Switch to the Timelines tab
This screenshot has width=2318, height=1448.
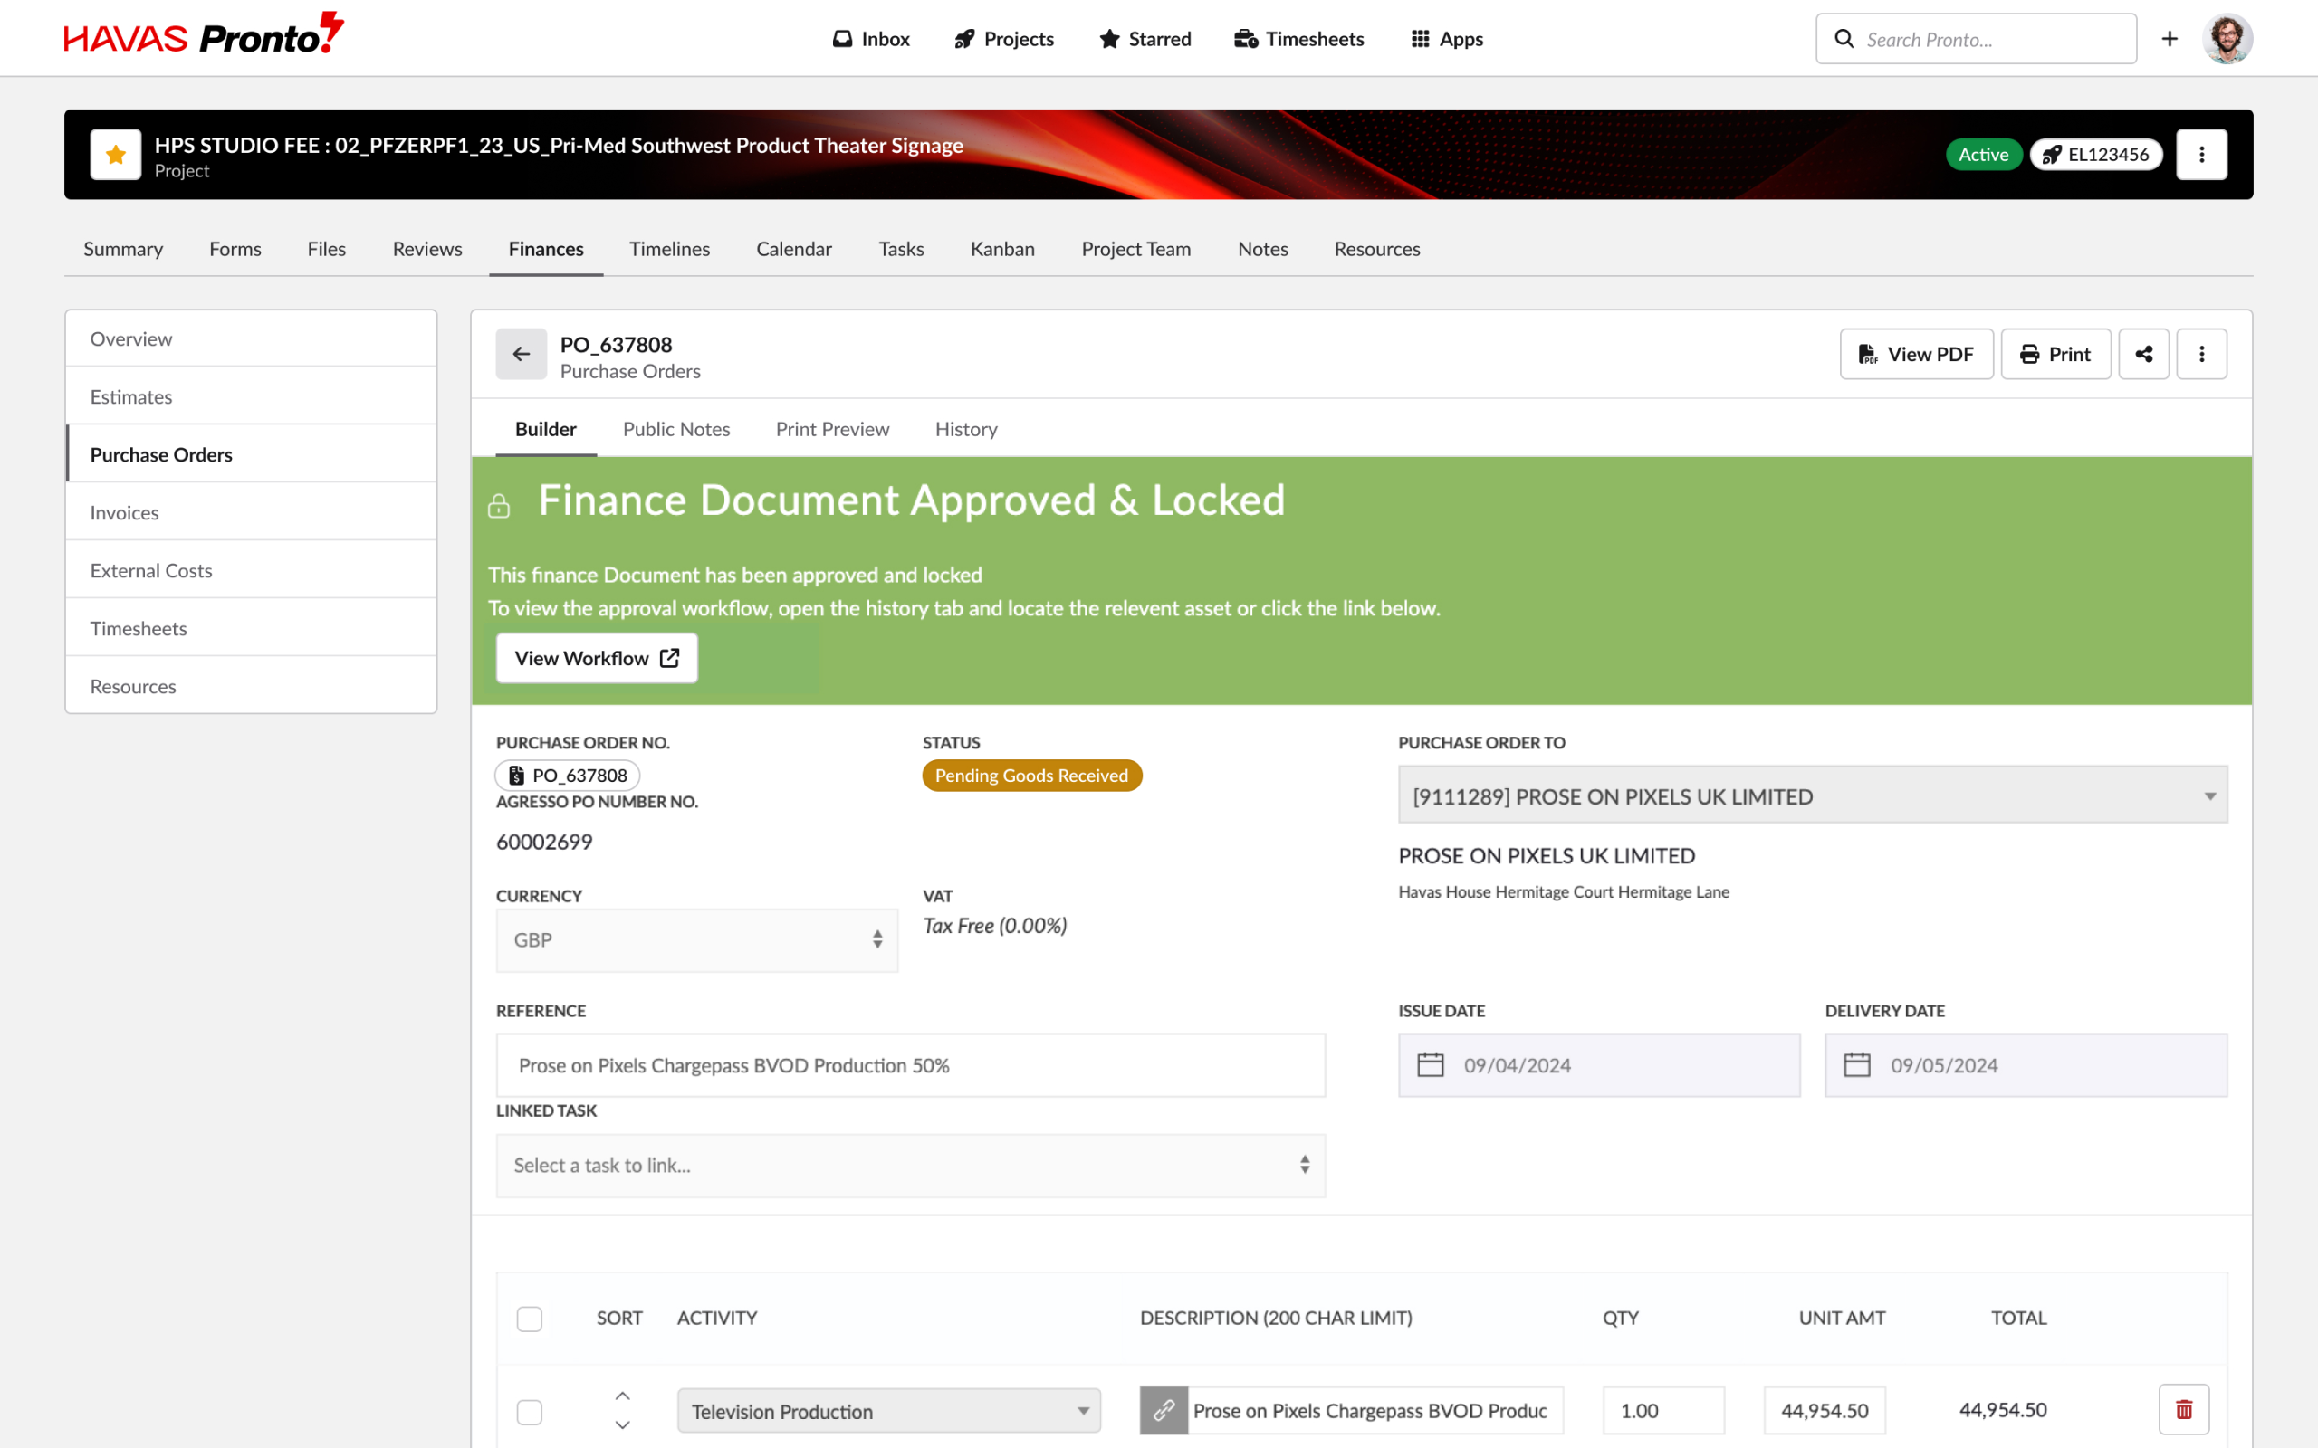(669, 249)
